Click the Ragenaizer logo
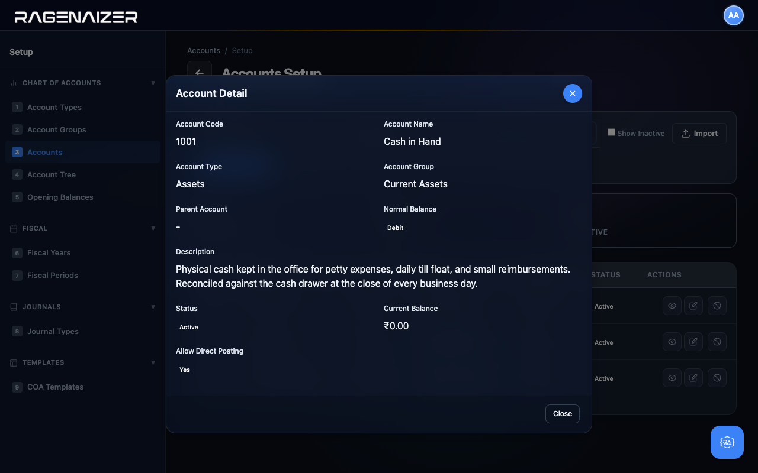Viewport: 758px width, 473px height. (x=76, y=17)
